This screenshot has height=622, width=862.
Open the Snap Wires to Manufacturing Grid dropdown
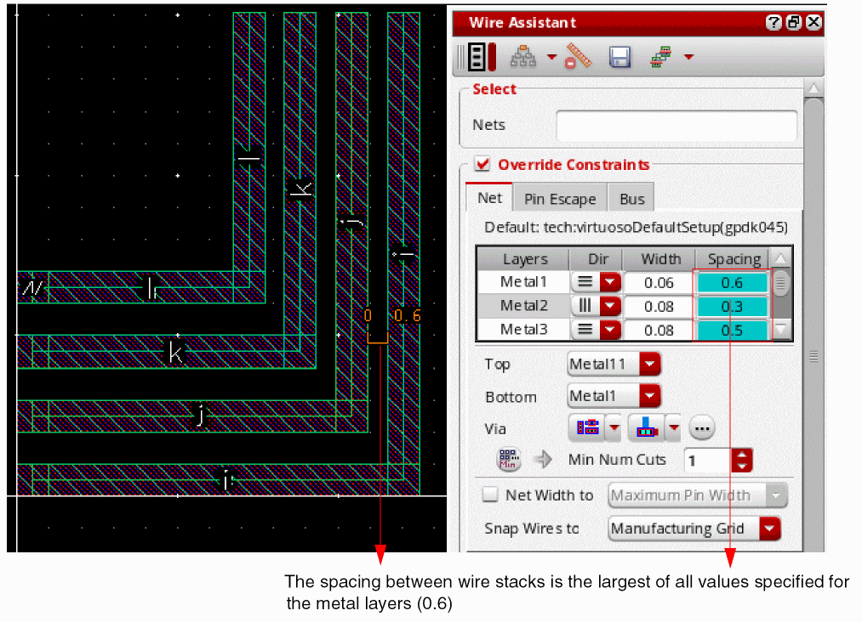point(694,529)
